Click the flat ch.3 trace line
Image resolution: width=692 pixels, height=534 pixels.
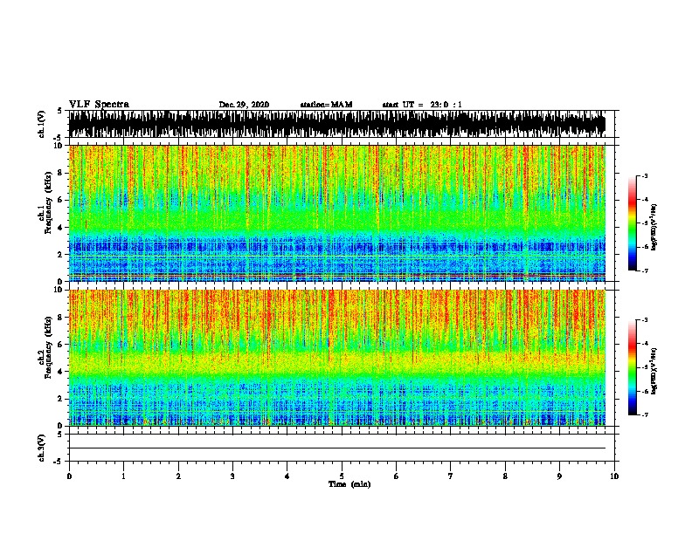pyautogui.click(x=336, y=448)
